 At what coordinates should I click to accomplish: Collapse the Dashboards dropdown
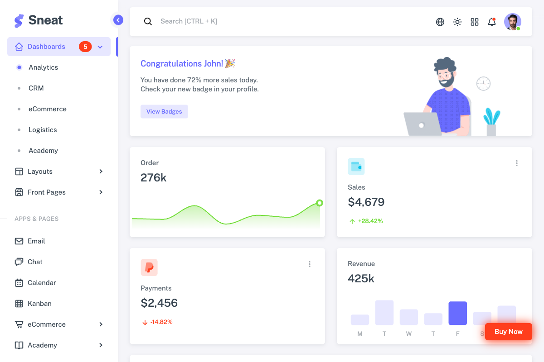click(x=100, y=47)
